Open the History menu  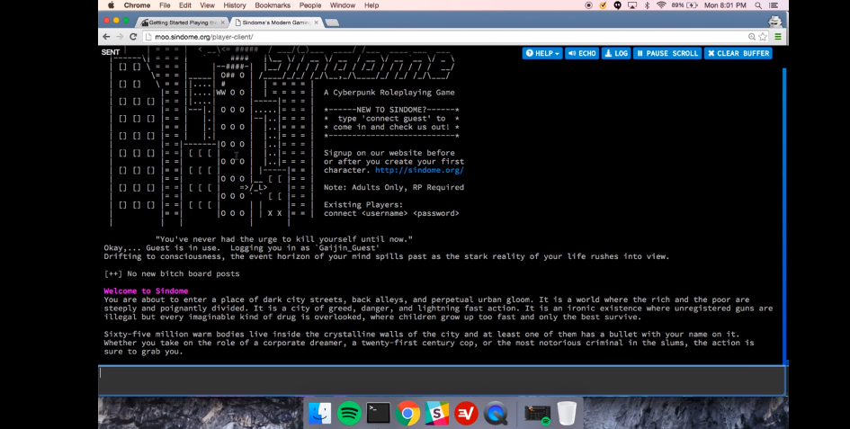pos(234,5)
